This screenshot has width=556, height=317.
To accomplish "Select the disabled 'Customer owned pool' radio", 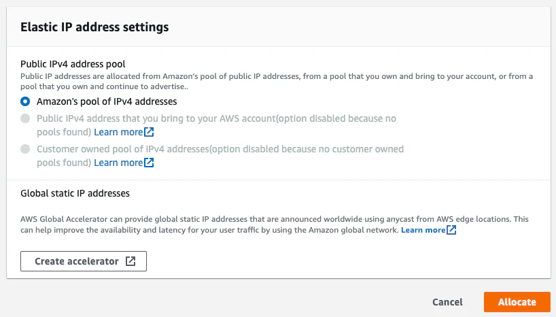I will pyautogui.click(x=25, y=149).
